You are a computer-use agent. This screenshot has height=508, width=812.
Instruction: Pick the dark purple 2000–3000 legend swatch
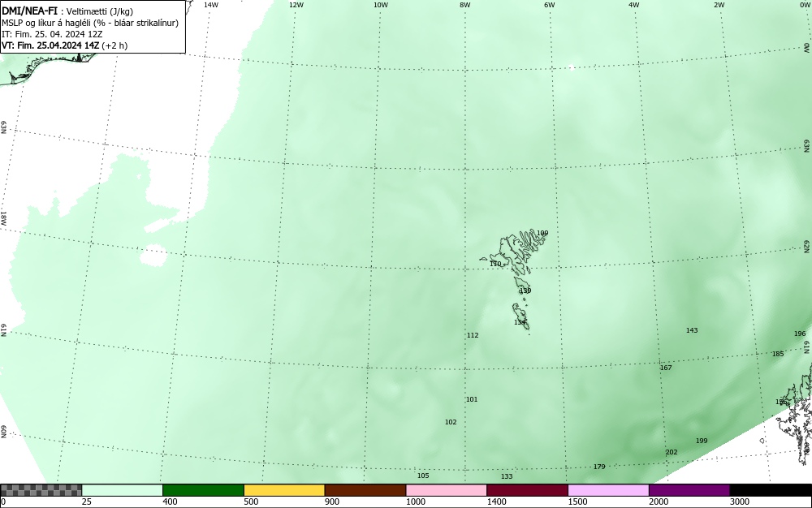point(689,490)
